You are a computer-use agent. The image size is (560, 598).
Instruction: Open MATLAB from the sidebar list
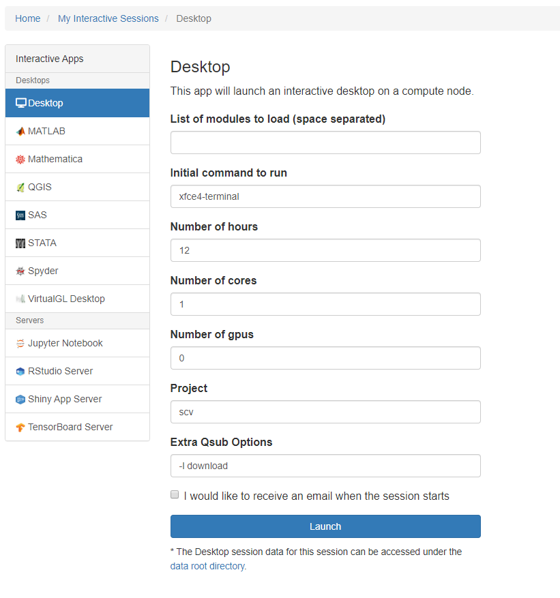[x=78, y=131]
